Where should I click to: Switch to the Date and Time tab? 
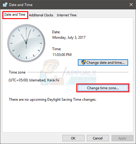coord(15,15)
